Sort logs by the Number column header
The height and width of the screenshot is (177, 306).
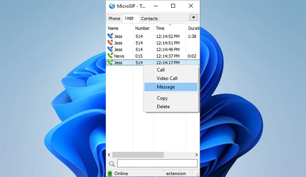pyautogui.click(x=143, y=28)
